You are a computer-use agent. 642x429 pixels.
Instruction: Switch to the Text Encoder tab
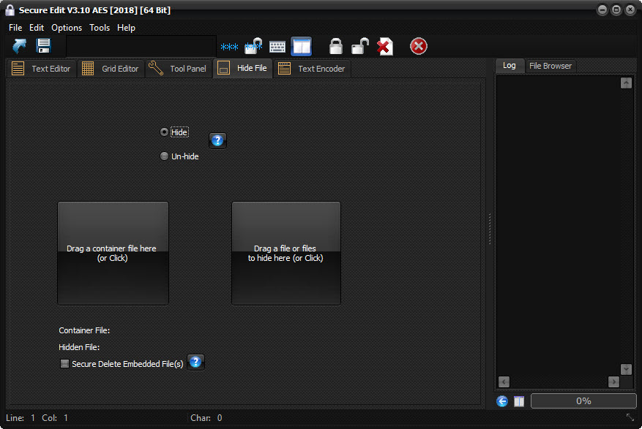(x=312, y=69)
